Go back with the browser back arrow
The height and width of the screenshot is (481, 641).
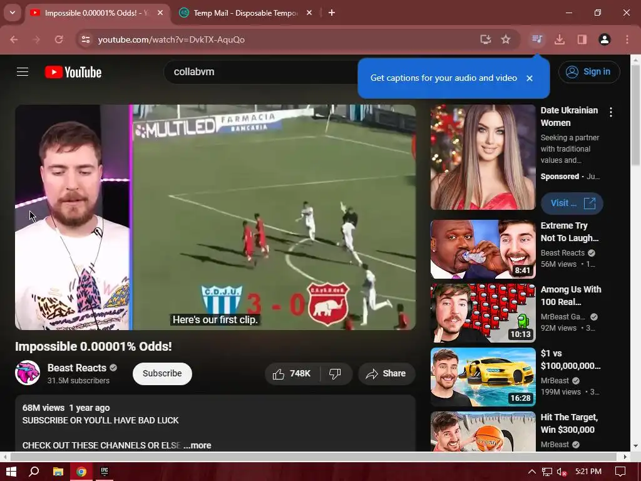(x=14, y=39)
